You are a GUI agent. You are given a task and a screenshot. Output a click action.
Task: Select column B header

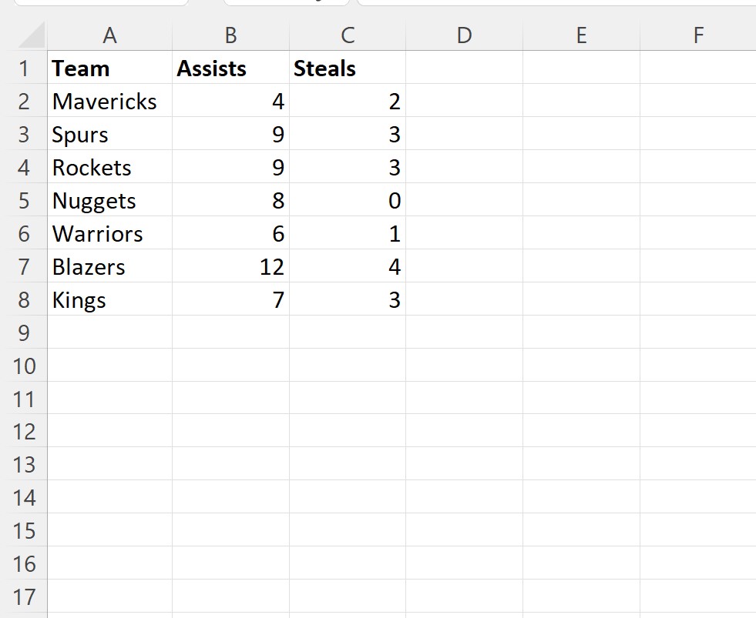[x=231, y=35]
